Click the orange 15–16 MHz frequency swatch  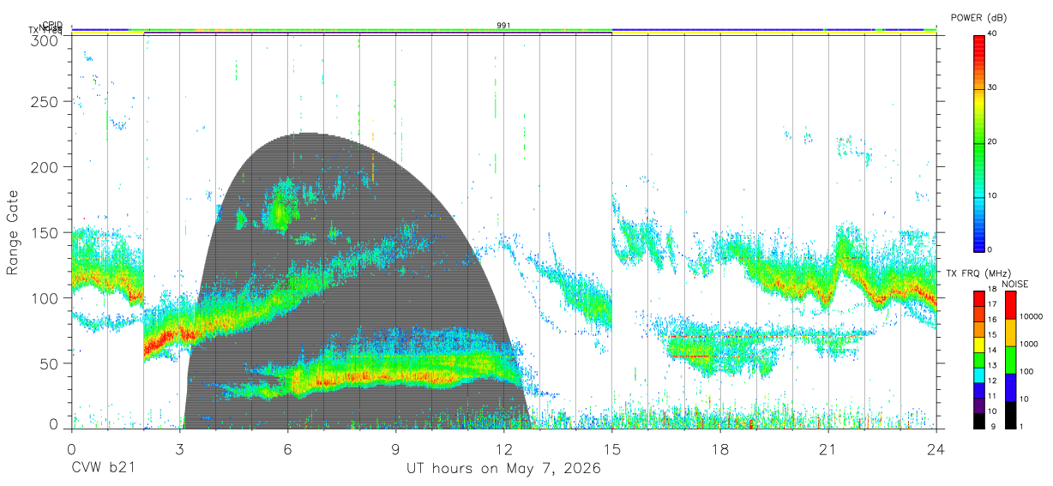pos(979,329)
